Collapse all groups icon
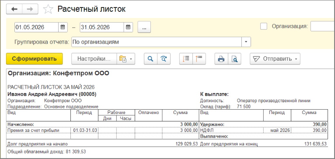Viewport: 335px width, 159px height. coord(199,59)
